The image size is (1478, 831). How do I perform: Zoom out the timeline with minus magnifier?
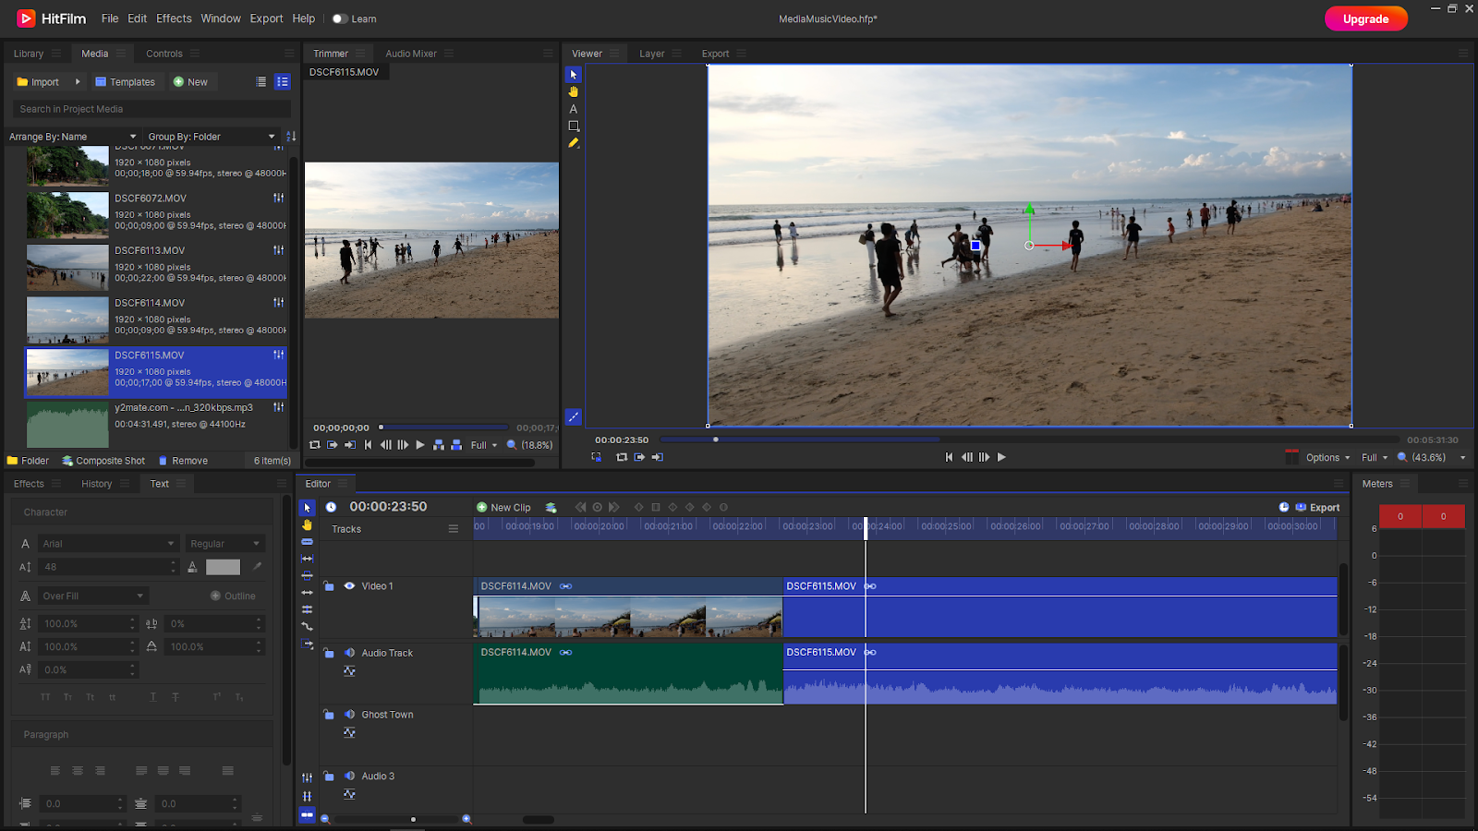325,819
